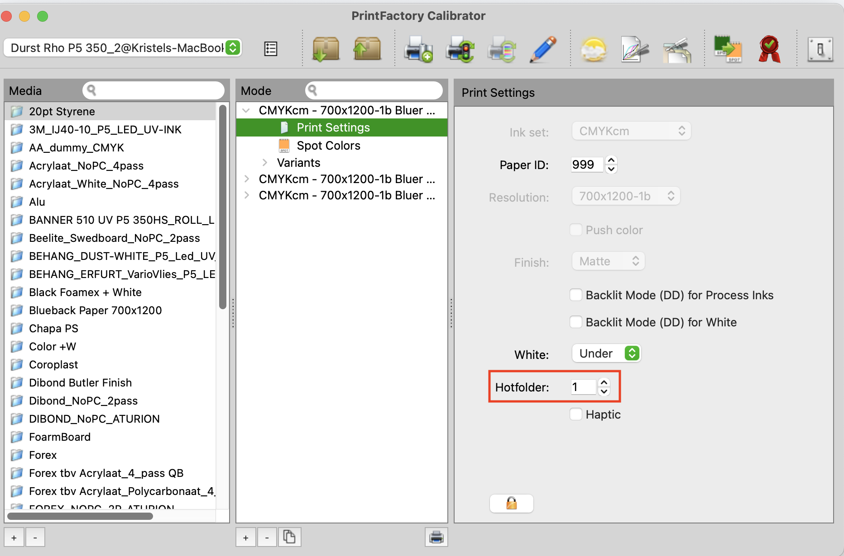Click folder icon of 20pt Styrene
Image resolution: width=844 pixels, height=556 pixels.
(x=17, y=111)
